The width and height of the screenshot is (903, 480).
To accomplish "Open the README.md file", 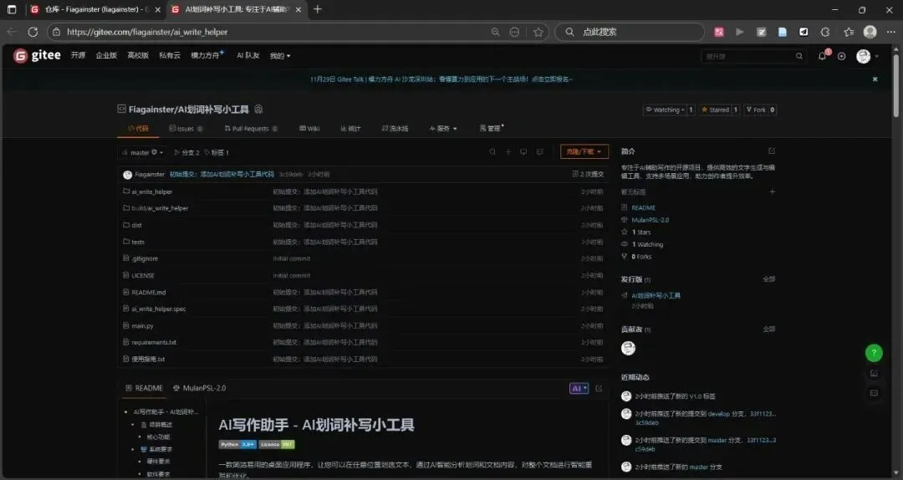I will coord(149,292).
